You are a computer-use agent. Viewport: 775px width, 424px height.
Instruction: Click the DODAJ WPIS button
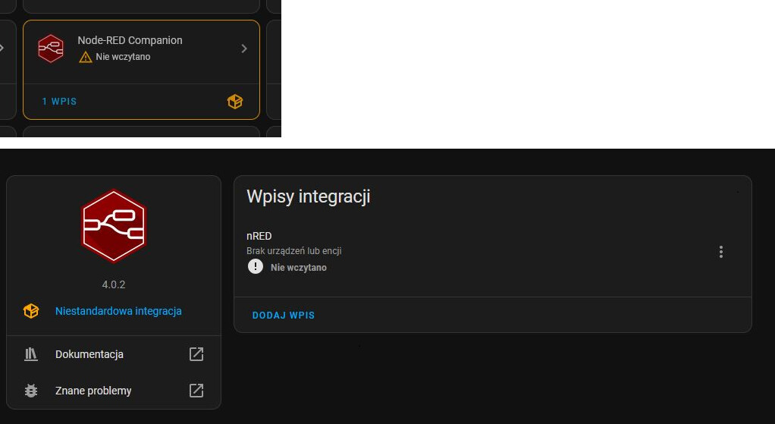coord(284,316)
